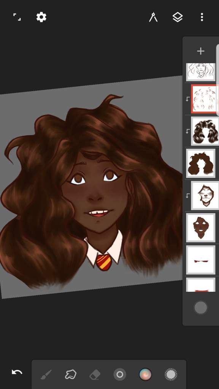This screenshot has height=389, width=219.
Task: Undo the last stroke
Action: click(x=17, y=372)
